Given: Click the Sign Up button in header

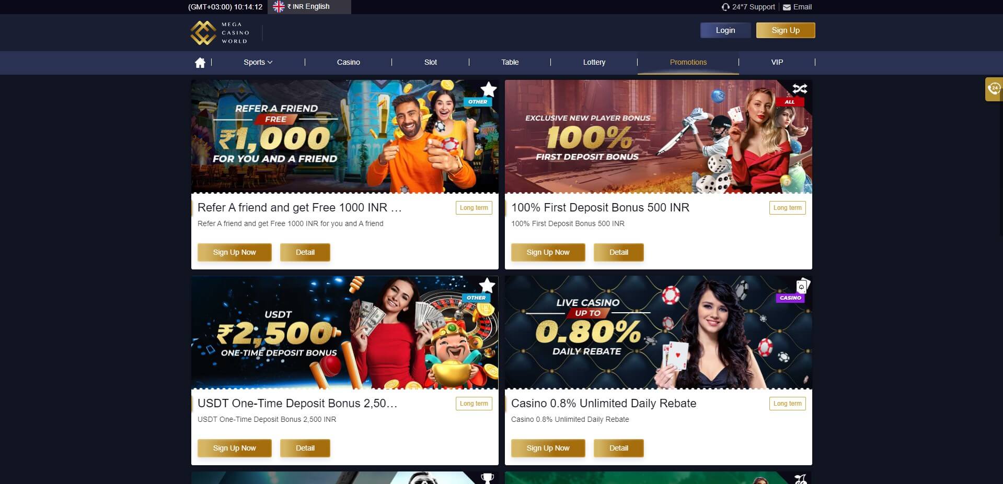Looking at the screenshot, I should click(x=786, y=30).
